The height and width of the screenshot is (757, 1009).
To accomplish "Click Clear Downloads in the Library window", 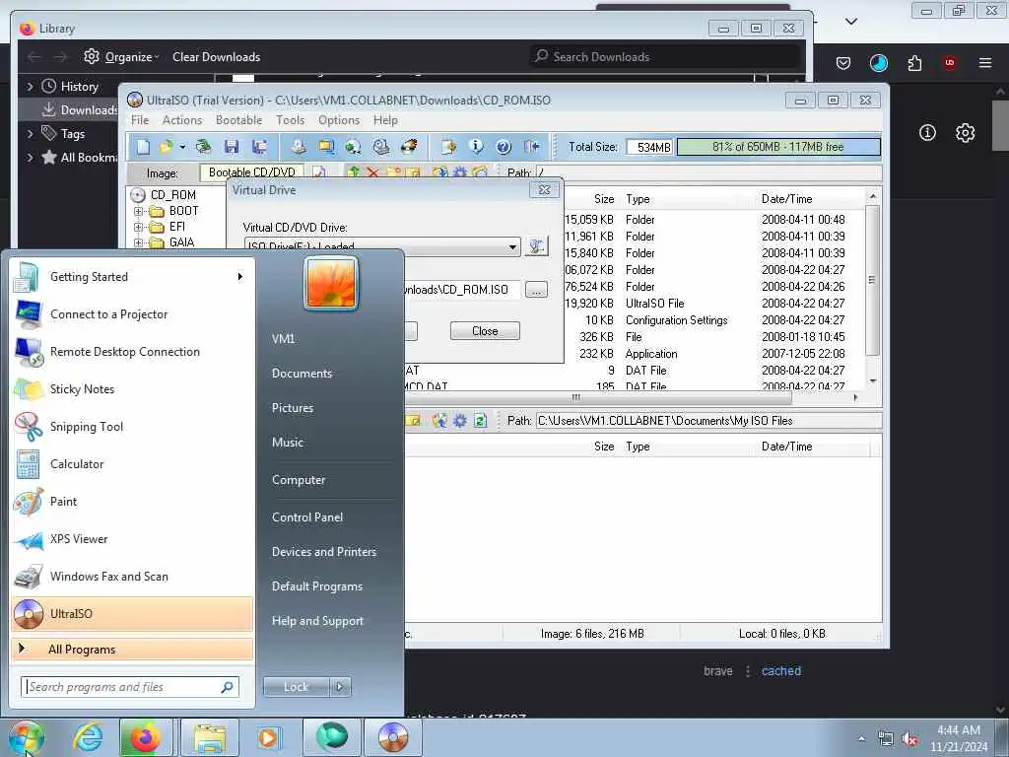I will 216,56.
